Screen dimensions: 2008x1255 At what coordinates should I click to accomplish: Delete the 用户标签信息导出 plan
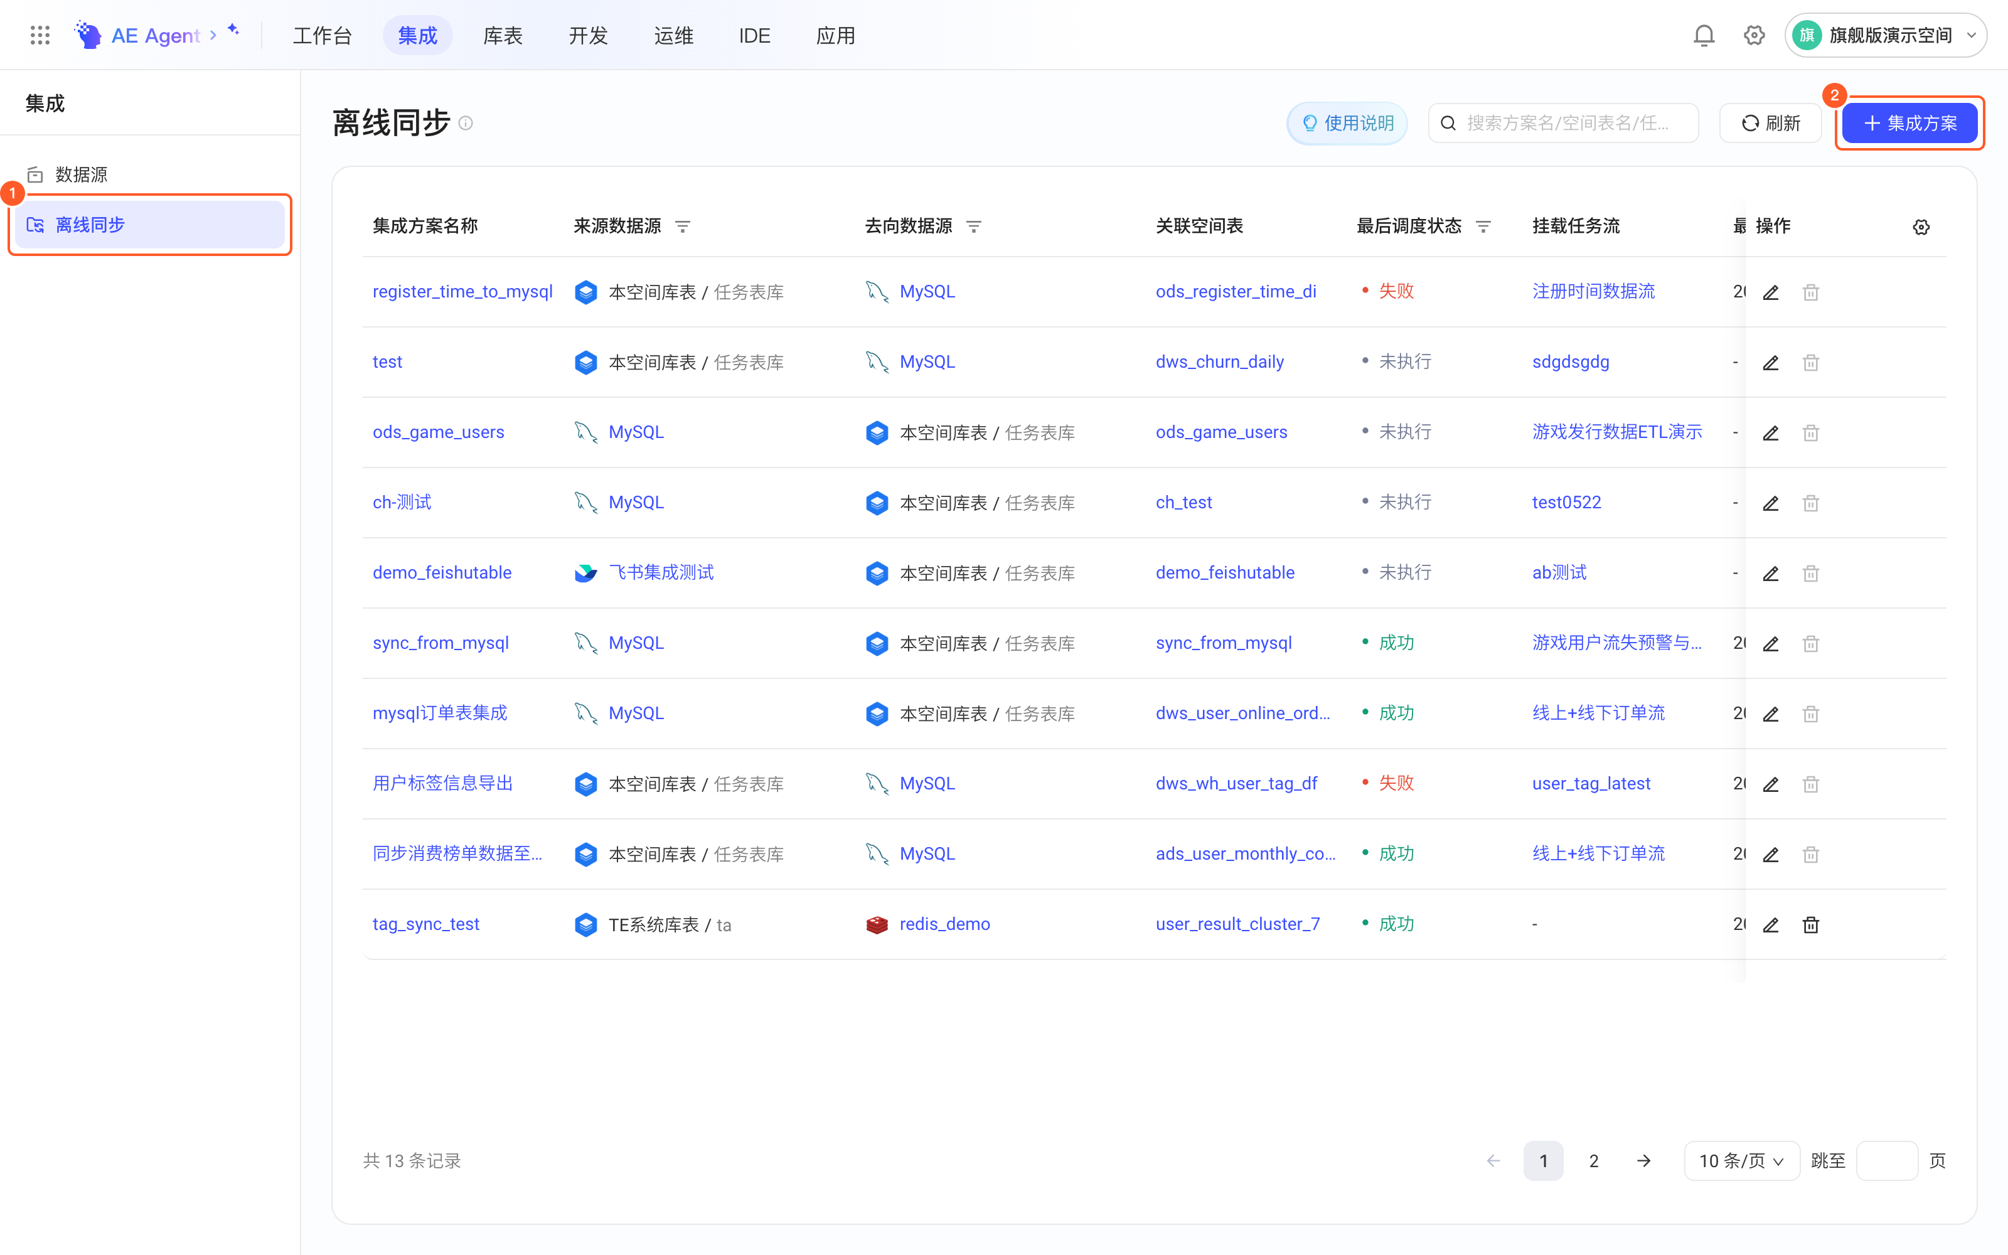pos(1810,784)
